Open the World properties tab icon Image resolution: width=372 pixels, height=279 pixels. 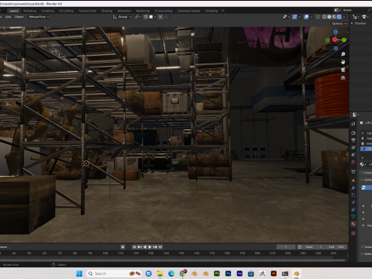point(353,162)
